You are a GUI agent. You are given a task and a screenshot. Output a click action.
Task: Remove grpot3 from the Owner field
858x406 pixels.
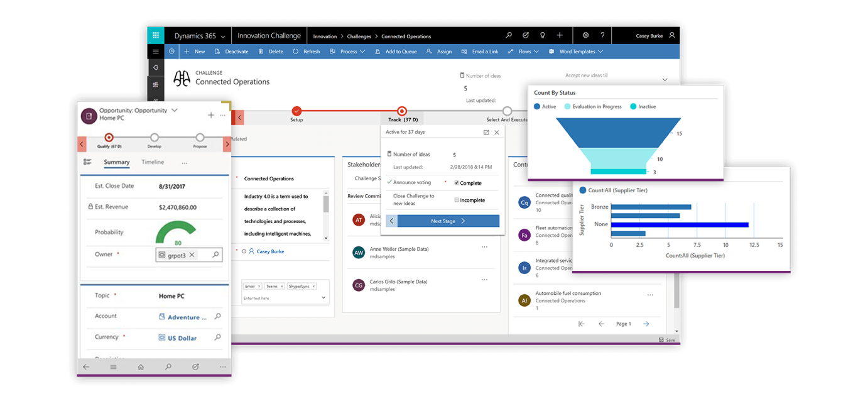pyautogui.click(x=192, y=255)
